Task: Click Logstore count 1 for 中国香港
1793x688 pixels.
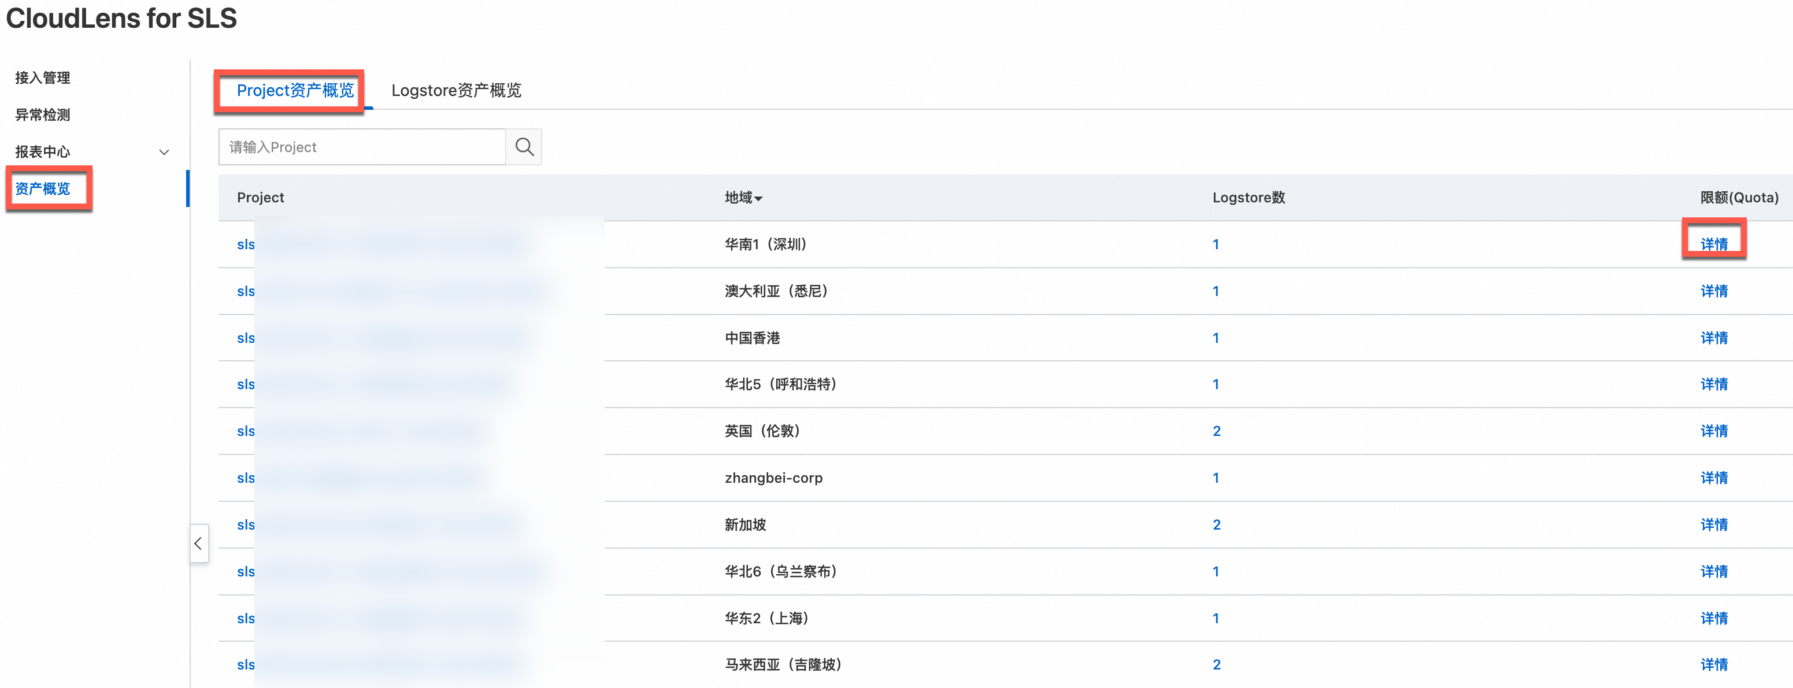Action: [x=1216, y=338]
